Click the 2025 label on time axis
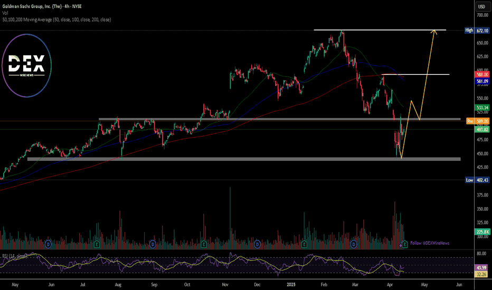Viewport: 492px width, 290px height. coord(291,285)
